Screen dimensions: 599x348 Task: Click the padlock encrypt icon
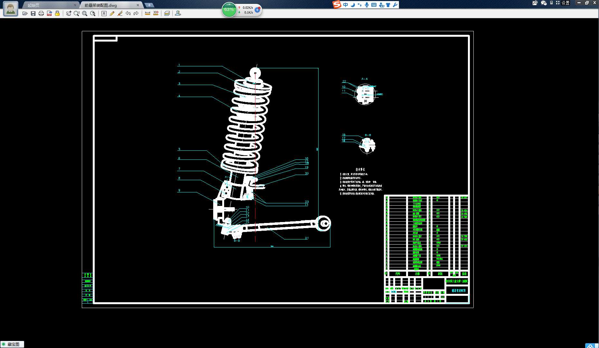click(57, 13)
